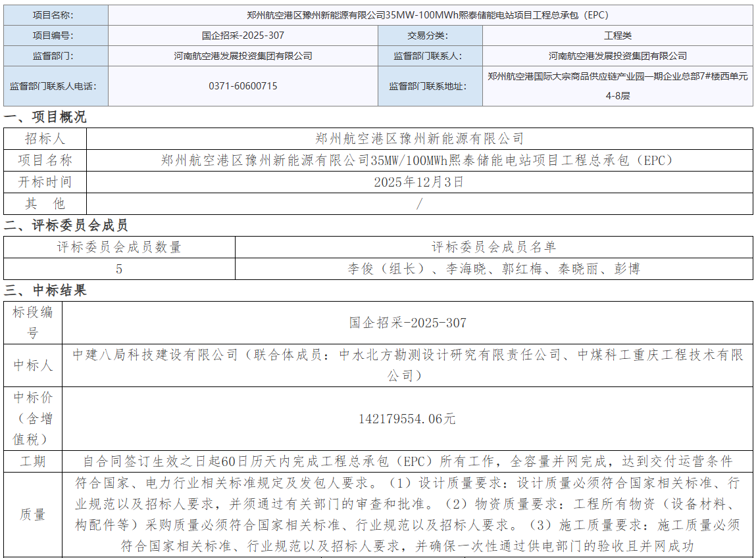Viewport: 756px width, 558px height.
Task: Click the project name in the top header row
Action: tap(431, 15)
